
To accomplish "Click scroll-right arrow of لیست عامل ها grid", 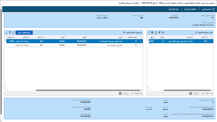I will pos(212,90).
